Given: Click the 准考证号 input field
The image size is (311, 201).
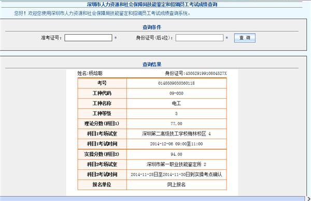Looking at the screenshot, I should pyautogui.click(x=88, y=38).
